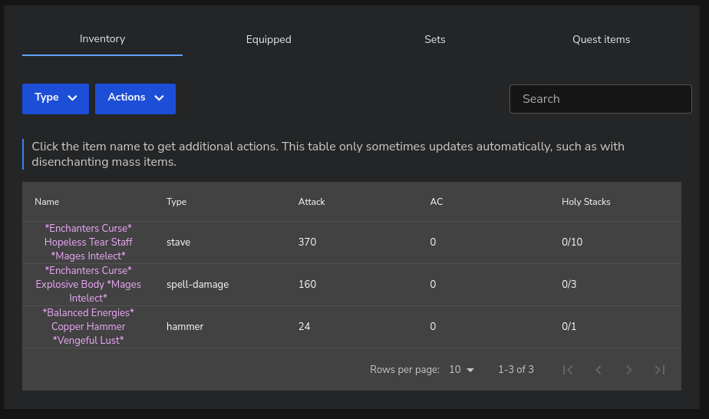
Task: Click the Name column header
Action: 47,202
